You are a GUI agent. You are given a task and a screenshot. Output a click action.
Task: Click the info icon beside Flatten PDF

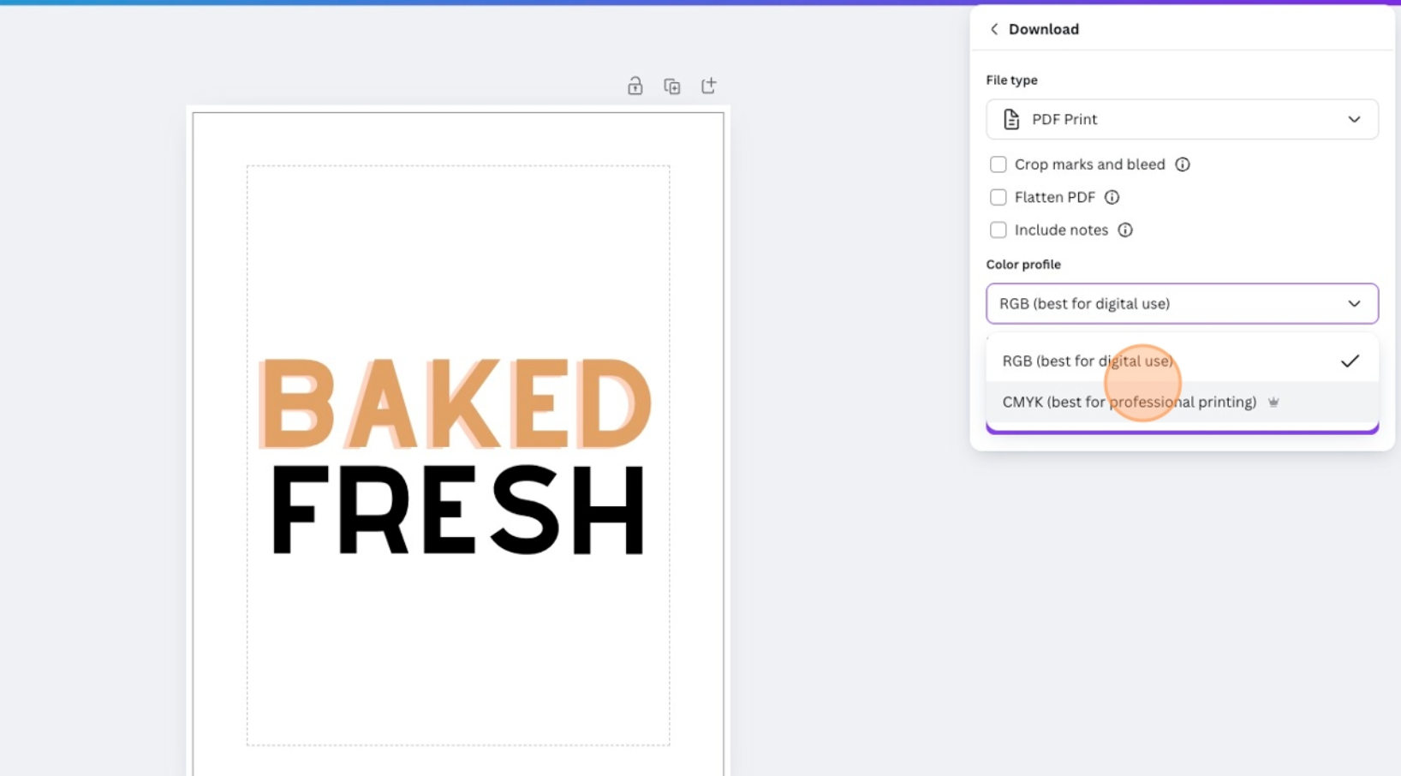tap(1112, 197)
